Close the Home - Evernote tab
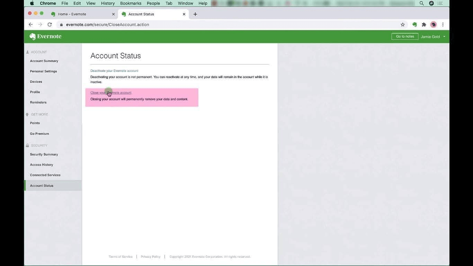Screen dimensions: 473x266 tap(113, 14)
